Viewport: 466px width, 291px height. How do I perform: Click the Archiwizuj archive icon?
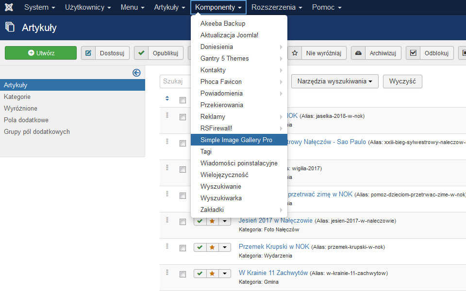pos(358,53)
